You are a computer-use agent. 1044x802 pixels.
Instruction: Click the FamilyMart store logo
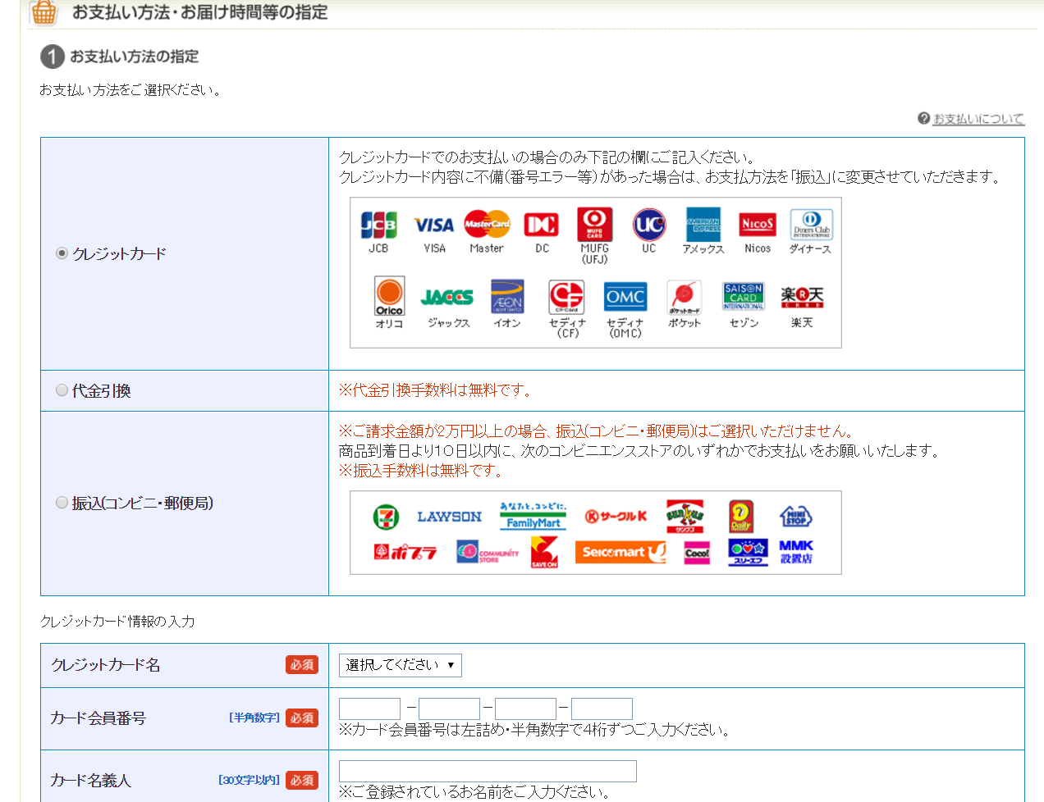pos(533,516)
